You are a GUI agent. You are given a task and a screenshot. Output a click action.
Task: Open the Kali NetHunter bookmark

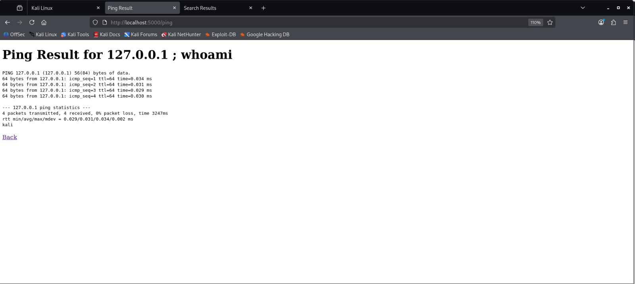(181, 35)
